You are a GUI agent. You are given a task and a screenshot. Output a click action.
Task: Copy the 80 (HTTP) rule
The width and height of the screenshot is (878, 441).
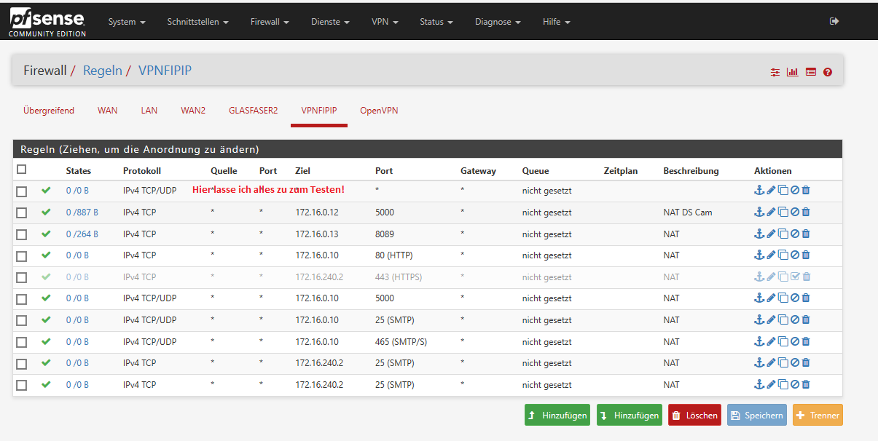coord(783,255)
